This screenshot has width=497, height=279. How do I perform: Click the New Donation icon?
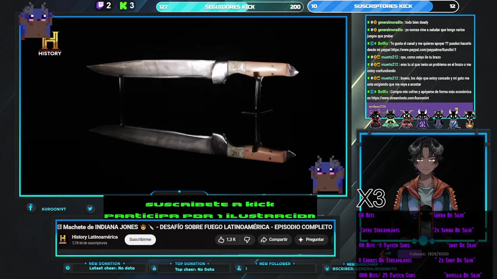click(x=68, y=268)
